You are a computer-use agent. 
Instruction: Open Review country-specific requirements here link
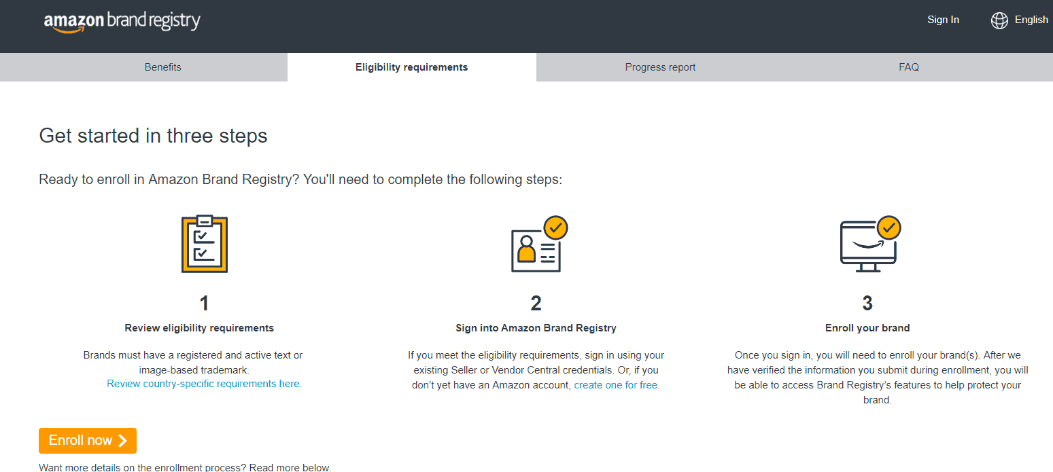pos(205,384)
